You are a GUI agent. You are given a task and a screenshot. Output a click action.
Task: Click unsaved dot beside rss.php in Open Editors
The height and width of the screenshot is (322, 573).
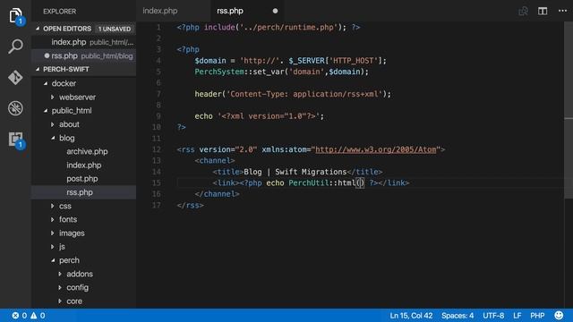pos(47,55)
